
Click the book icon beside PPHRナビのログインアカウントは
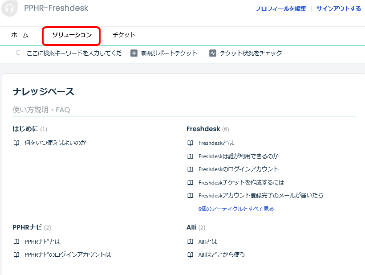coord(16,255)
